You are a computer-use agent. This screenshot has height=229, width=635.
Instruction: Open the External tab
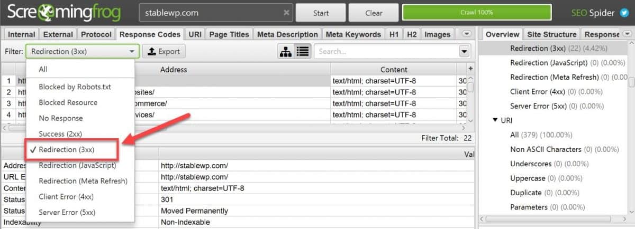pos(58,34)
